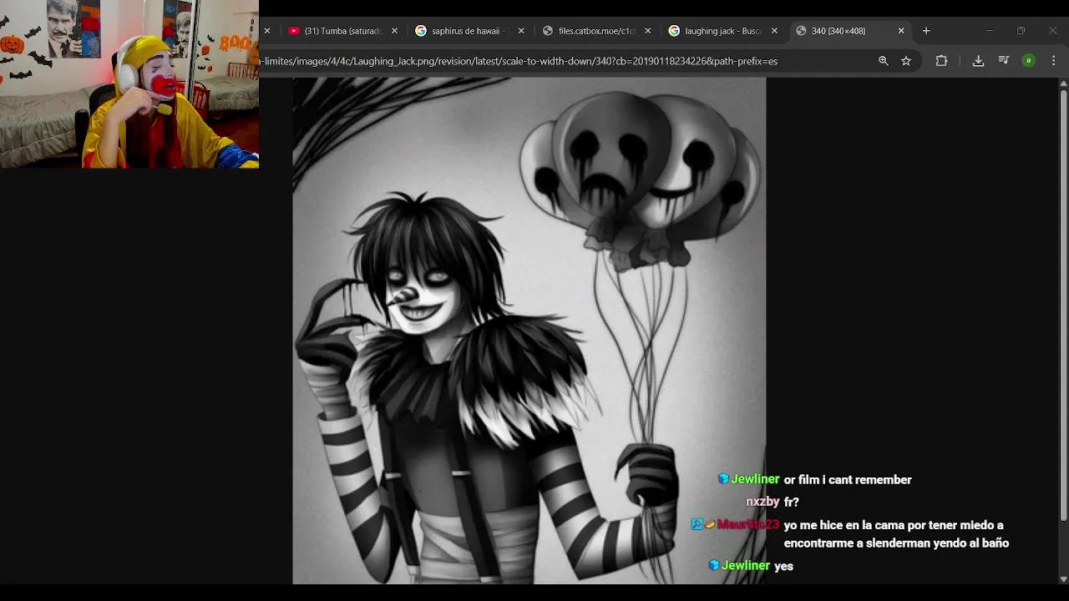Click the chat message 'yes'
The height and width of the screenshot is (601, 1069).
click(x=783, y=566)
